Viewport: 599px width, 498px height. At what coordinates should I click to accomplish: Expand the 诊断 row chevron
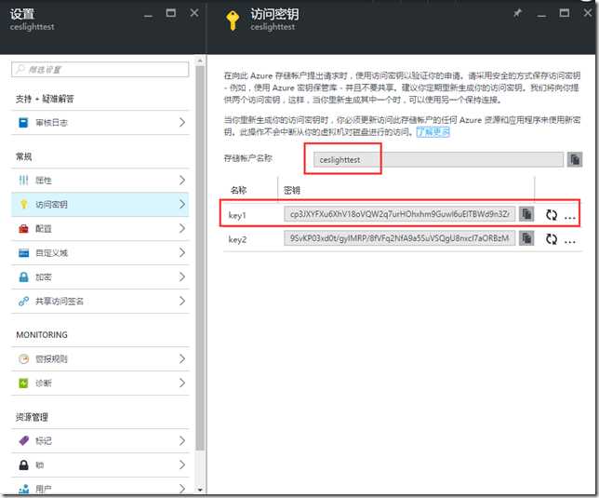click(182, 383)
